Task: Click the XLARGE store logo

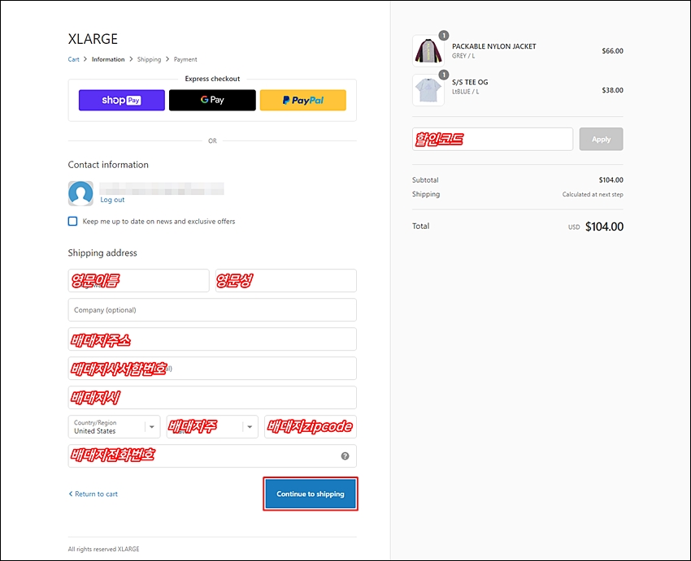Action: point(93,39)
